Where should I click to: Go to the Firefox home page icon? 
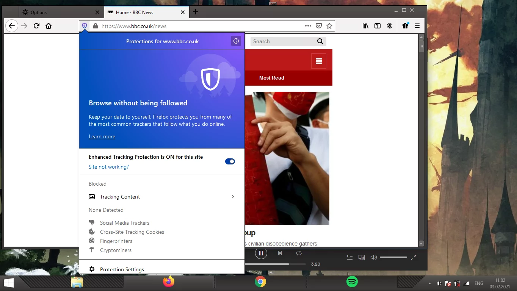pos(49,26)
